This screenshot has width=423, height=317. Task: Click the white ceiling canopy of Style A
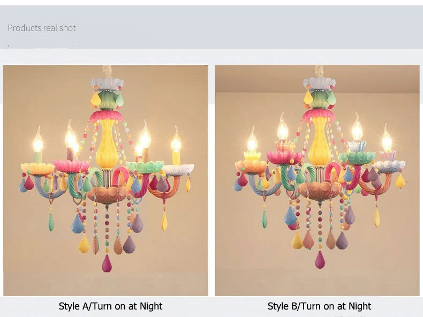click(x=107, y=84)
